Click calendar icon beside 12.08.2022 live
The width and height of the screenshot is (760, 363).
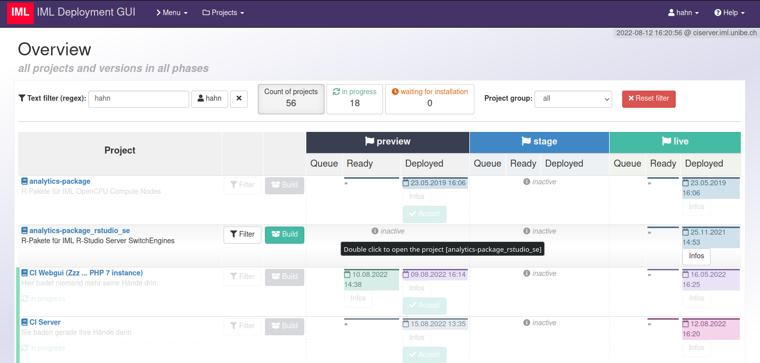click(686, 324)
